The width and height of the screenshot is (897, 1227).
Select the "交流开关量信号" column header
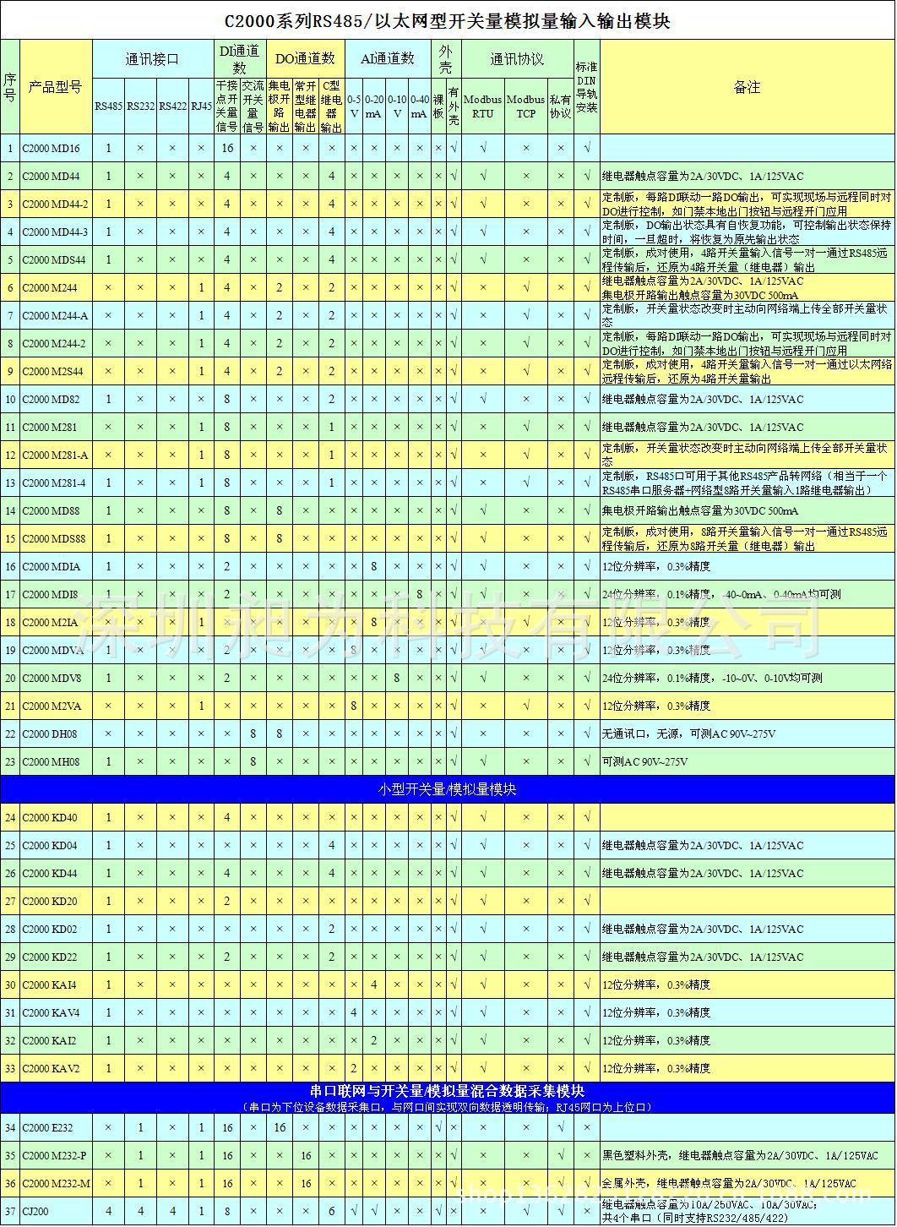coord(253,106)
